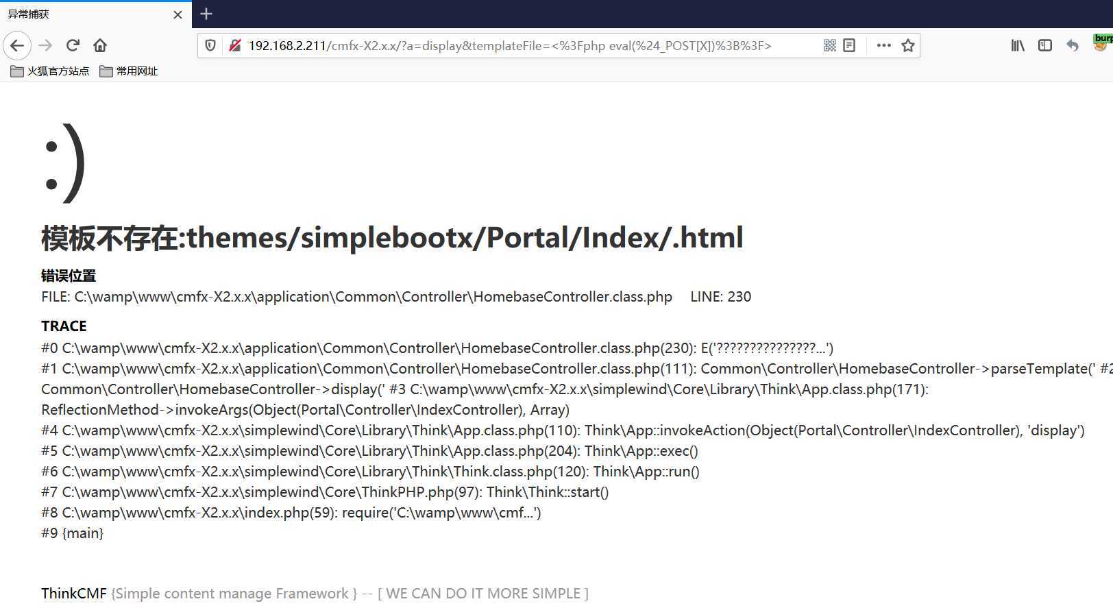Viewport: 1113px width, 608px height.
Task: Open tracking protection shield icon
Action: [x=210, y=46]
